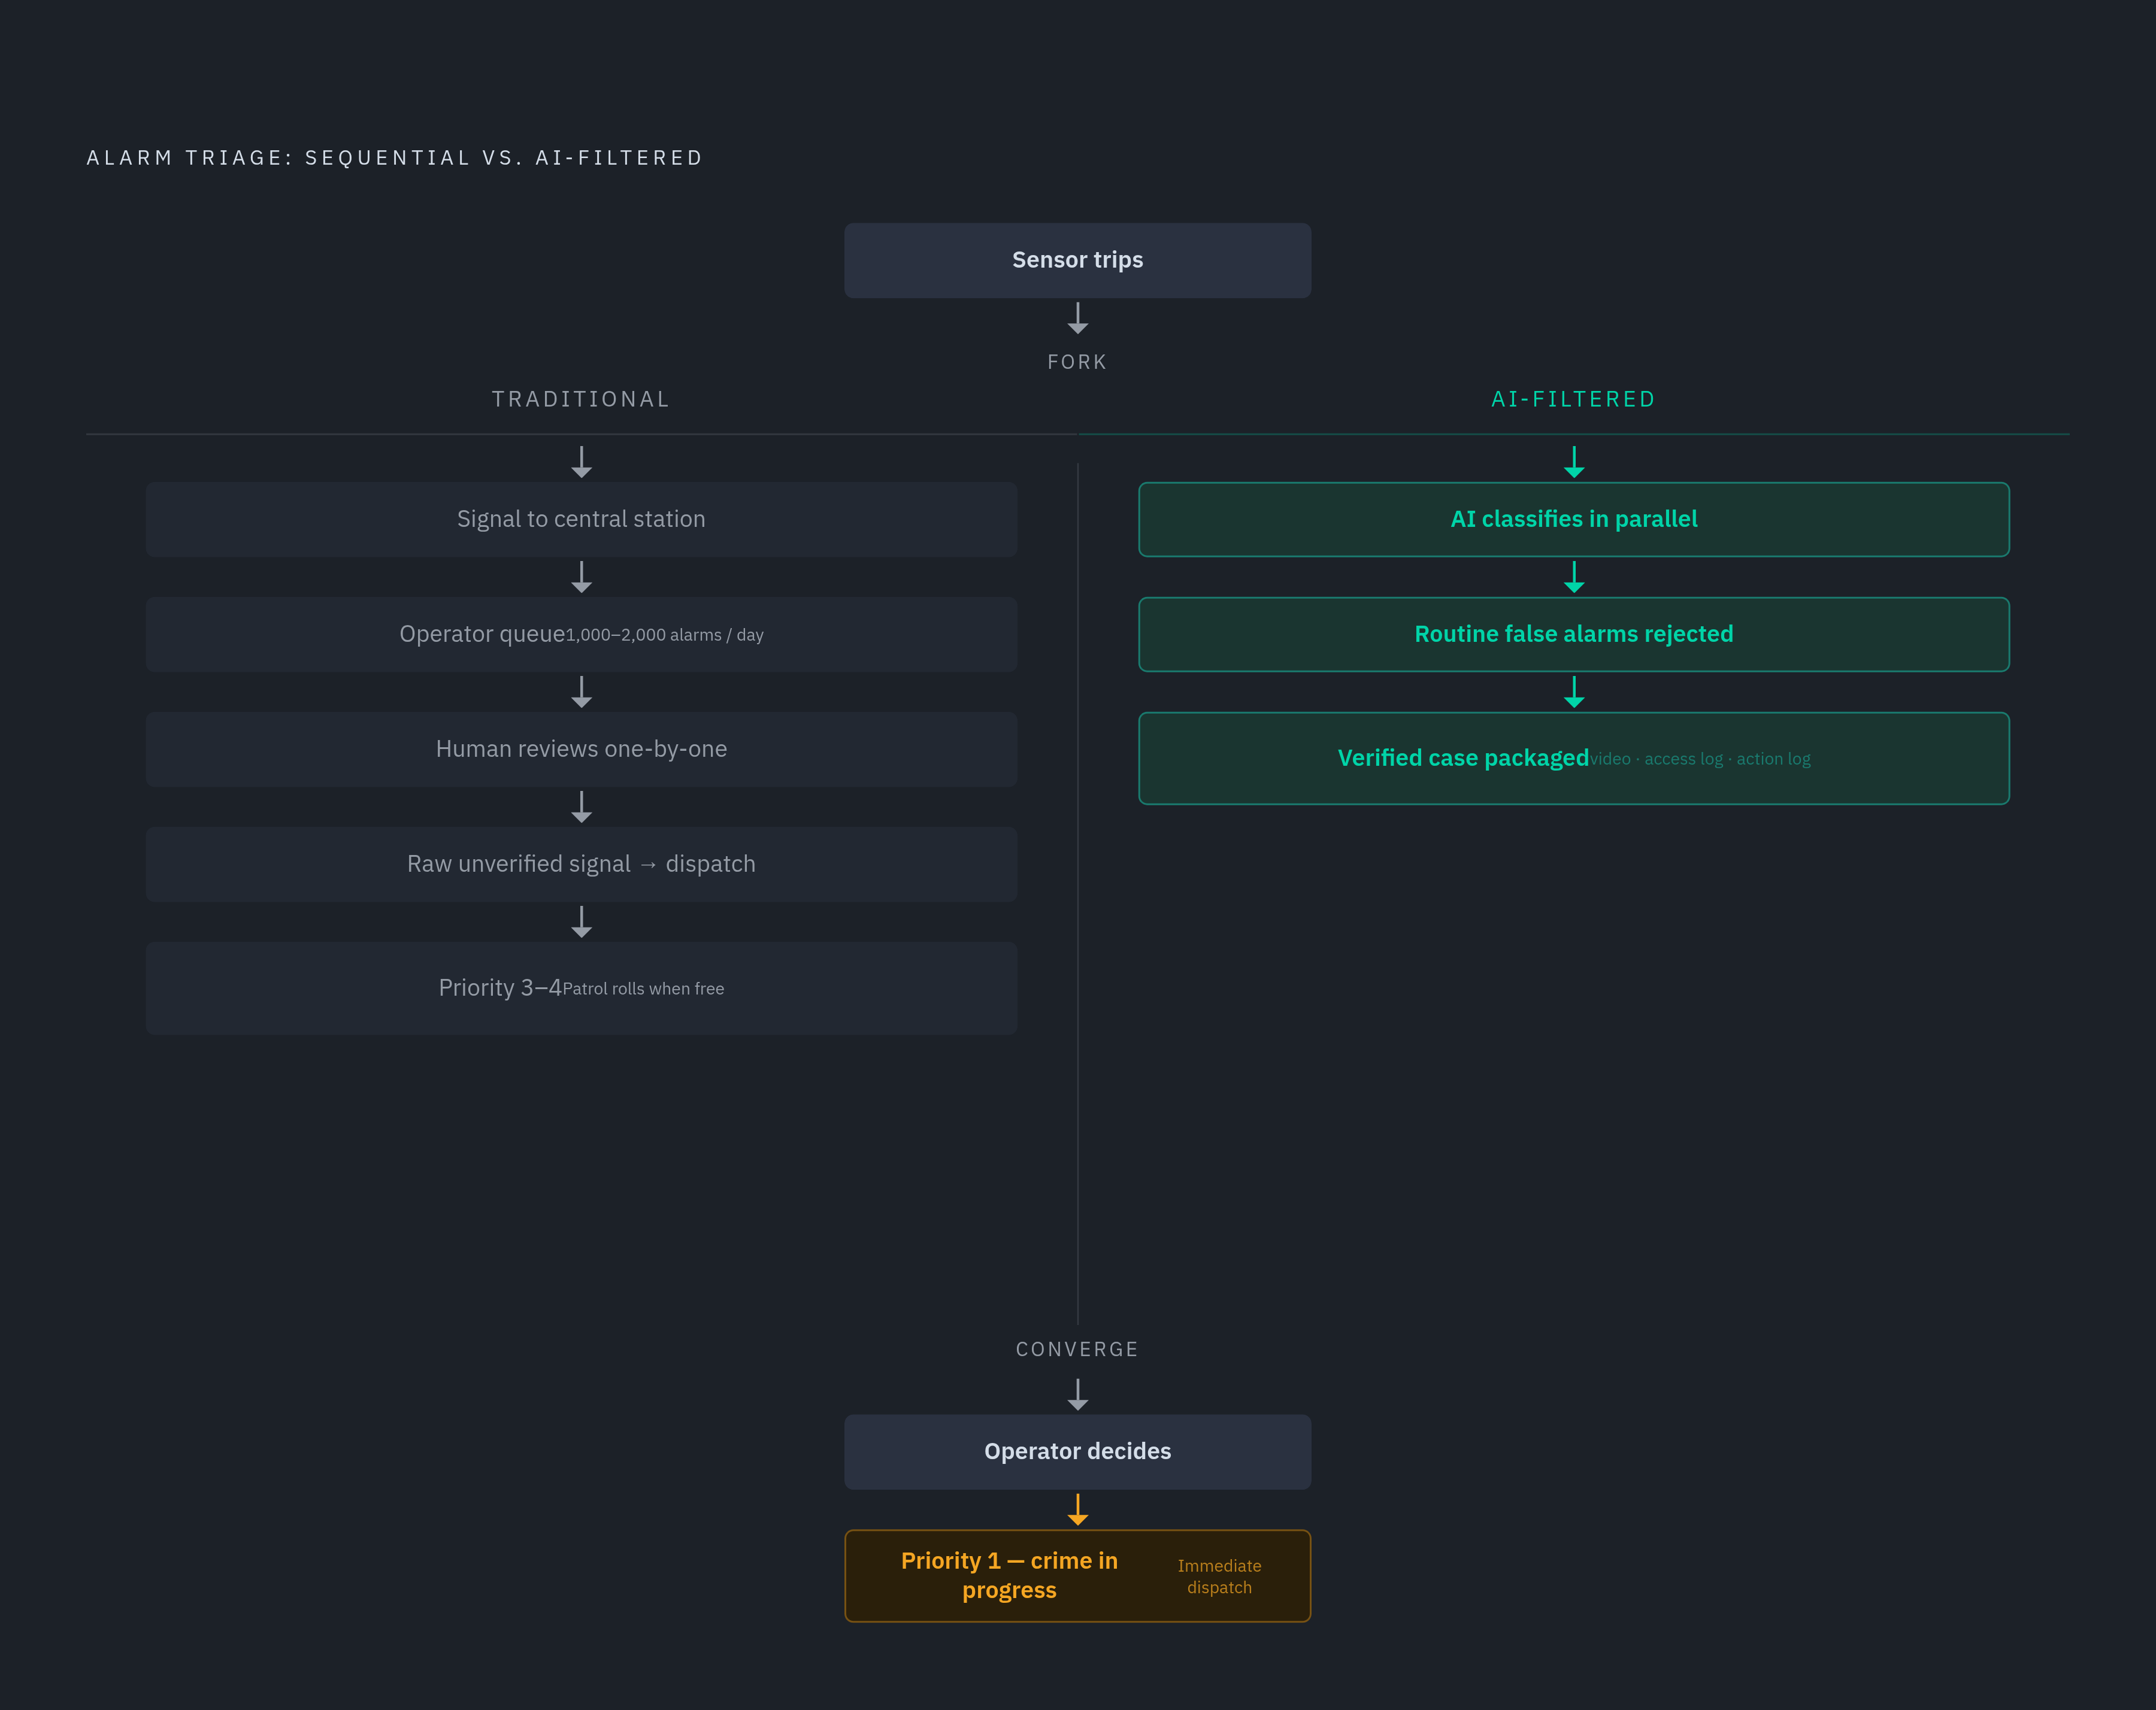Select Routine false alarms rejected box
Viewport: 2156px width, 1710px height.
pos(1573,634)
